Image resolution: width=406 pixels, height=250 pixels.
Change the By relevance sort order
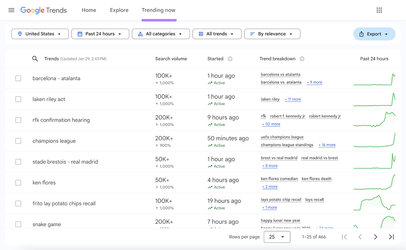pos(272,34)
